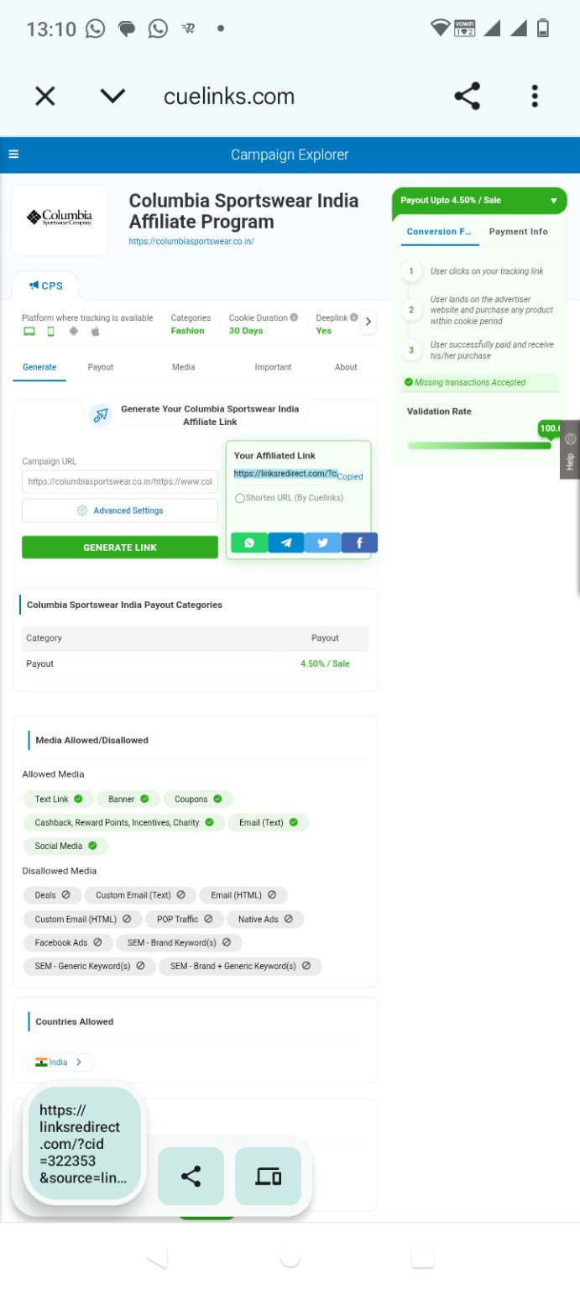Click the Native Ads disallowed chip

pyautogui.click(x=265, y=919)
